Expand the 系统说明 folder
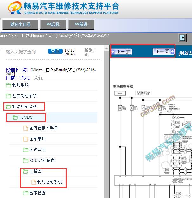The width and height of the screenshot is (192, 198). click(x=37, y=150)
